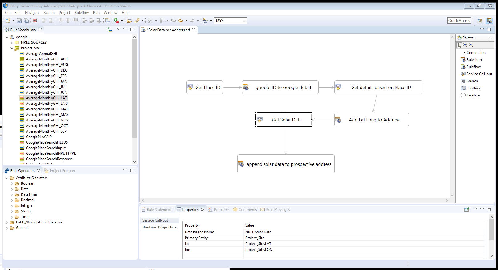Viewport: 498px width, 270px height.
Task: Expand the Entity/Association Operators folder
Action: click(x=7, y=222)
